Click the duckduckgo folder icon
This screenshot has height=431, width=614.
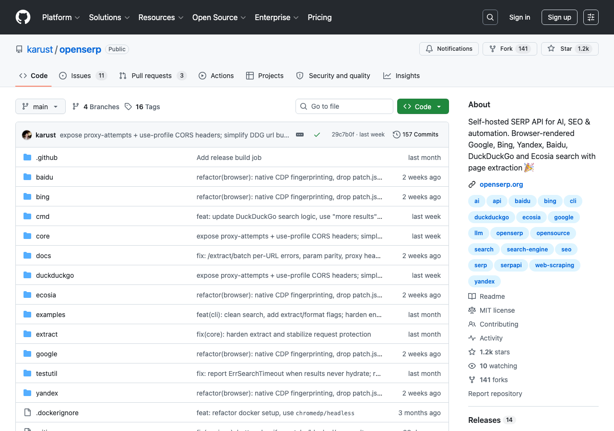[x=27, y=275]
